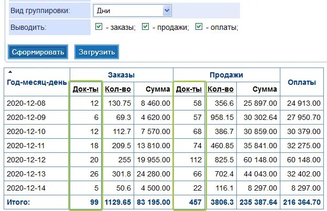Click sales sum 30 859.00
This screenshot has height=211, width=327.
pos(260,131)
